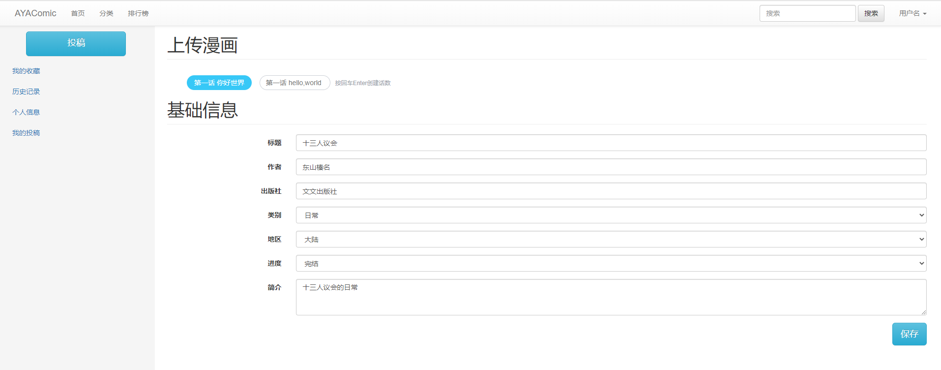Expand the 进度 progress dropdown
This screenshot has height=370, width=941.
[x=611, y=263]
